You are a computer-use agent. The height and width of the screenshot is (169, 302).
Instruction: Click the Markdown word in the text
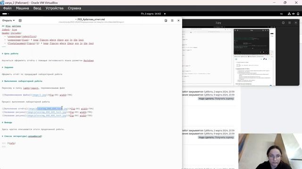(89, 61)
